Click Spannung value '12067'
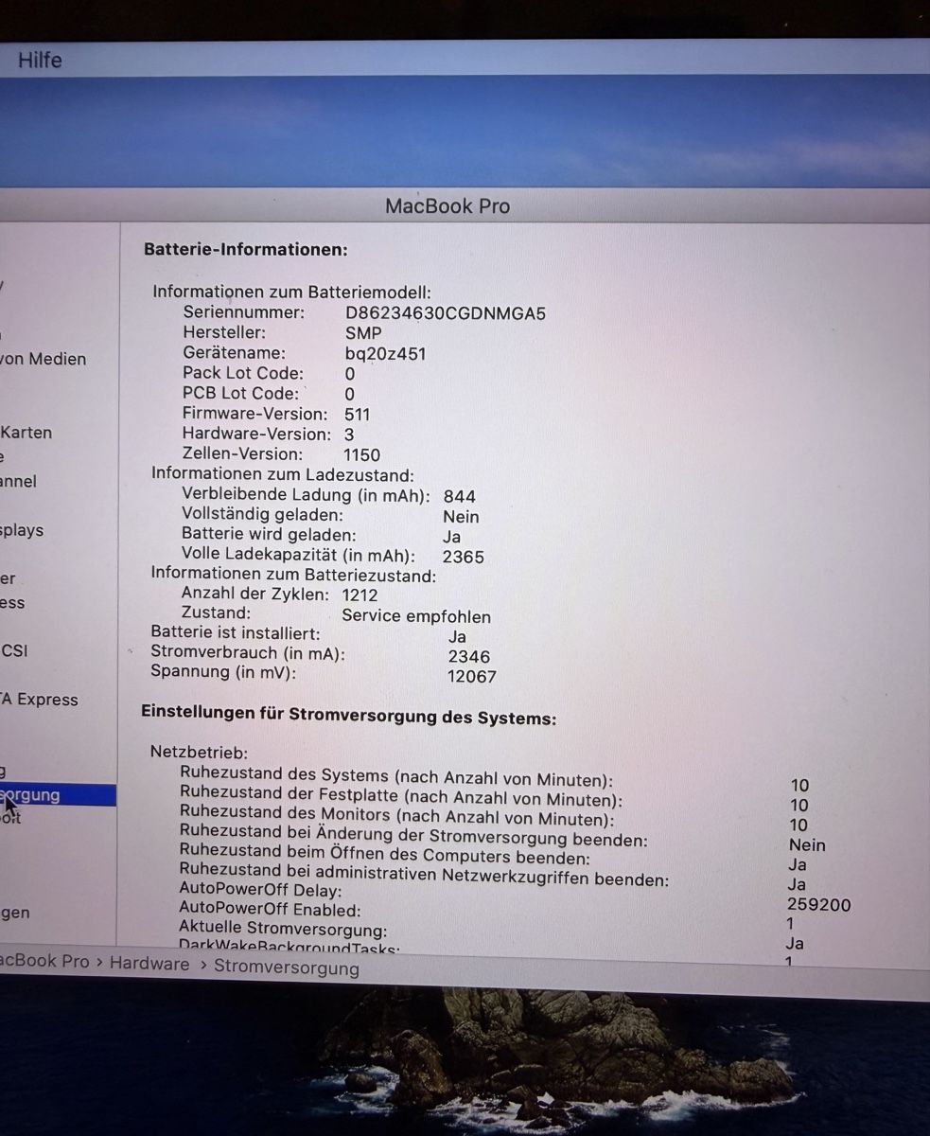 (471, 676)
